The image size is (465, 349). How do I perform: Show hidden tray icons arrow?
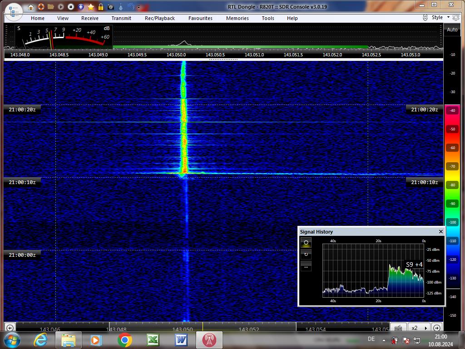click(384, 340)
